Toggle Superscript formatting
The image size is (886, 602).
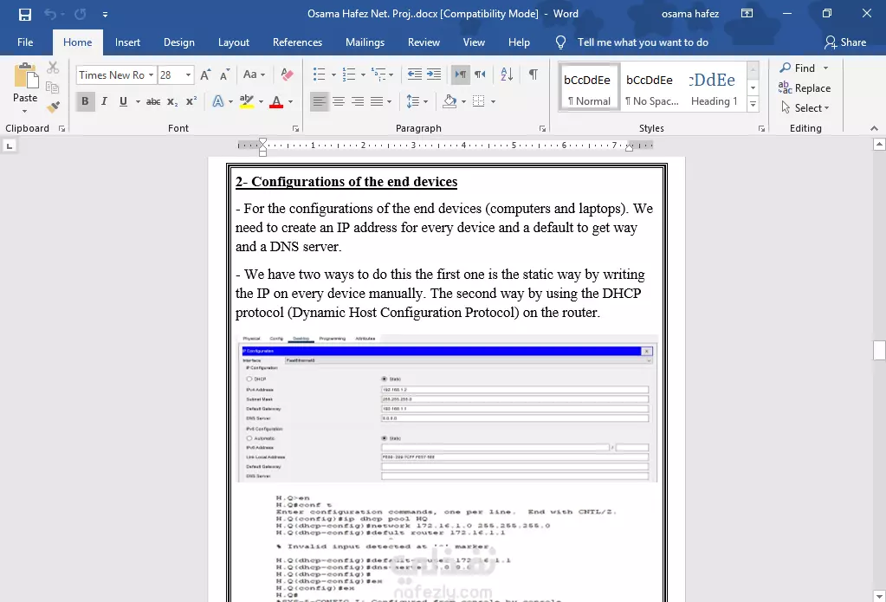191,101
